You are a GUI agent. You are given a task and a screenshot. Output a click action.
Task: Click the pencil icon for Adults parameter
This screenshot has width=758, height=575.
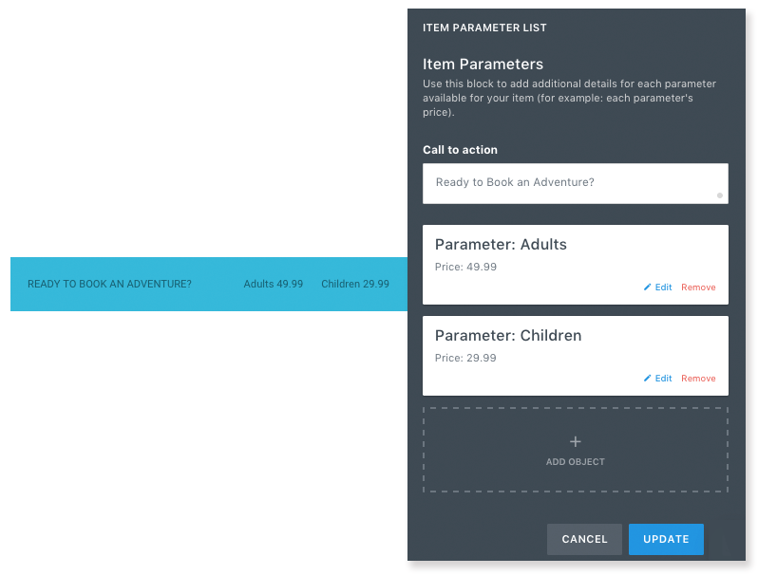pos(647,287)
